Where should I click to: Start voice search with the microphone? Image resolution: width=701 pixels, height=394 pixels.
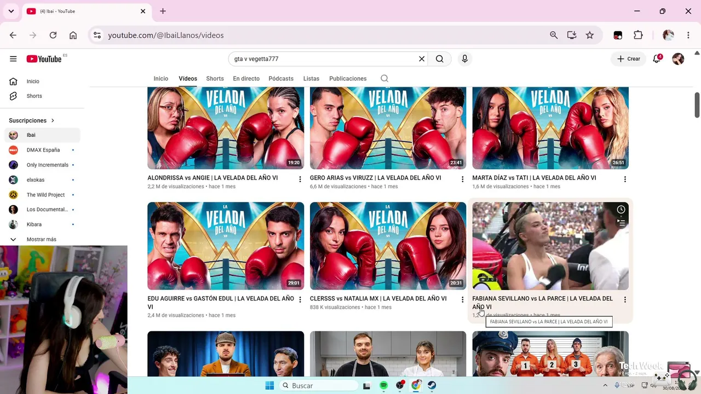(x=464, y=59)
